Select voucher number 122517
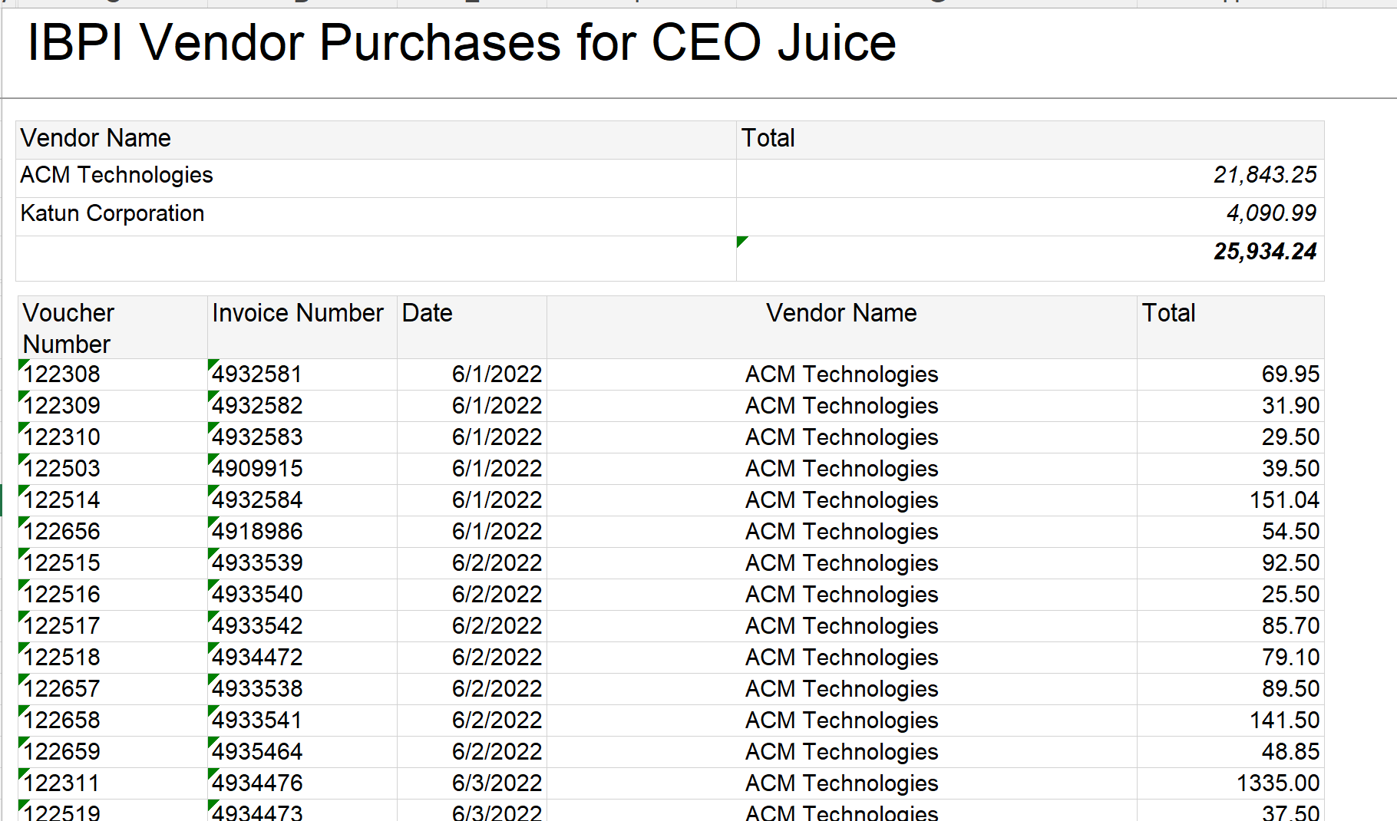Image resolution: width=1397 pixels, height=821 pixels. coord(62,626)
